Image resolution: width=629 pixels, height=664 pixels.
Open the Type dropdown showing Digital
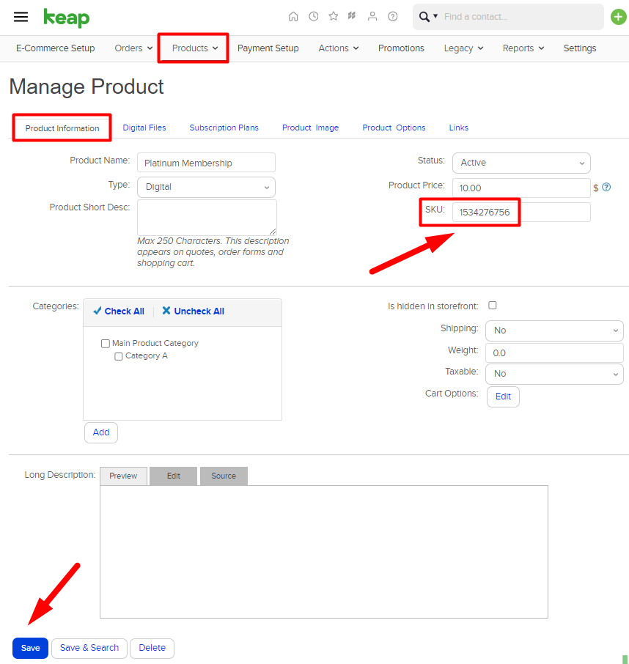pos(206,187)
